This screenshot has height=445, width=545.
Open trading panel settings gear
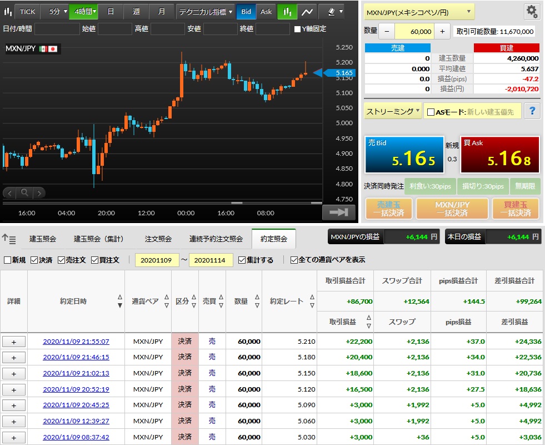(x=532, y=11)
